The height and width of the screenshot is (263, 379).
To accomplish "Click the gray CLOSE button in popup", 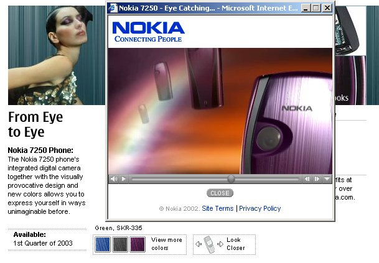I will [x=220, y=193].
